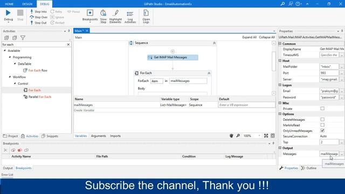Toggle Slow Step mode

coord(103,16)
